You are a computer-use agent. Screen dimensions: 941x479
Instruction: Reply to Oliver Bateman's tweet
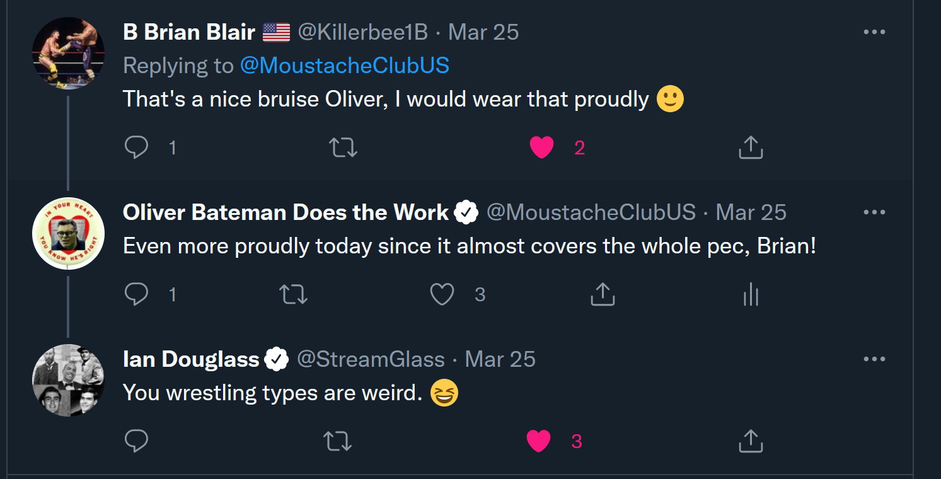pyautogui.click(x=136, y=294)
